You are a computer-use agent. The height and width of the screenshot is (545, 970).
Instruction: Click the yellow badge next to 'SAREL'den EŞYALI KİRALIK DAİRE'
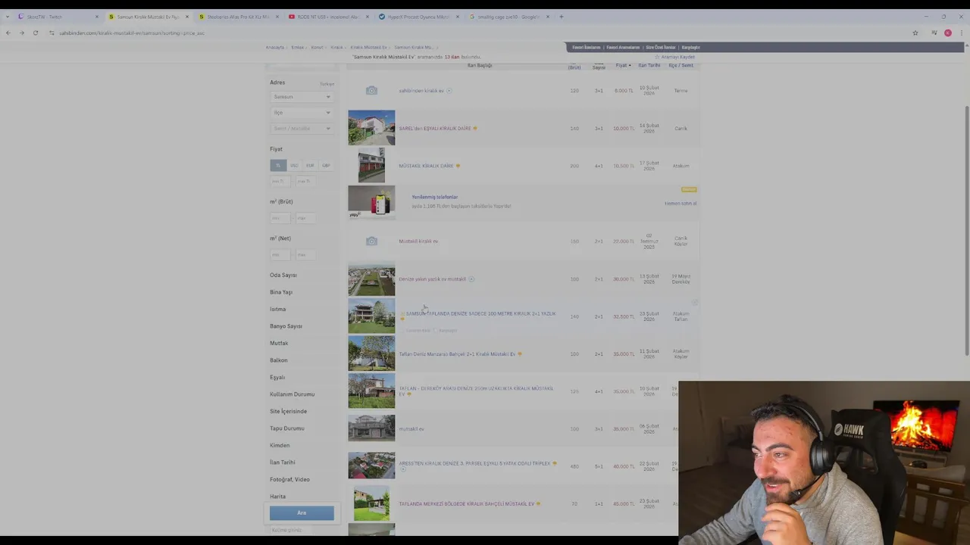click(x=475, y=129)
